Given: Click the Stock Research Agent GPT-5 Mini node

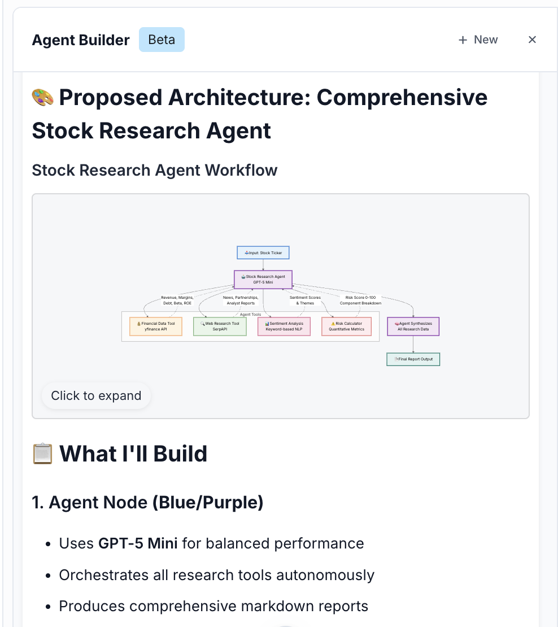Looking at the screenshot, I should point(263,279).
